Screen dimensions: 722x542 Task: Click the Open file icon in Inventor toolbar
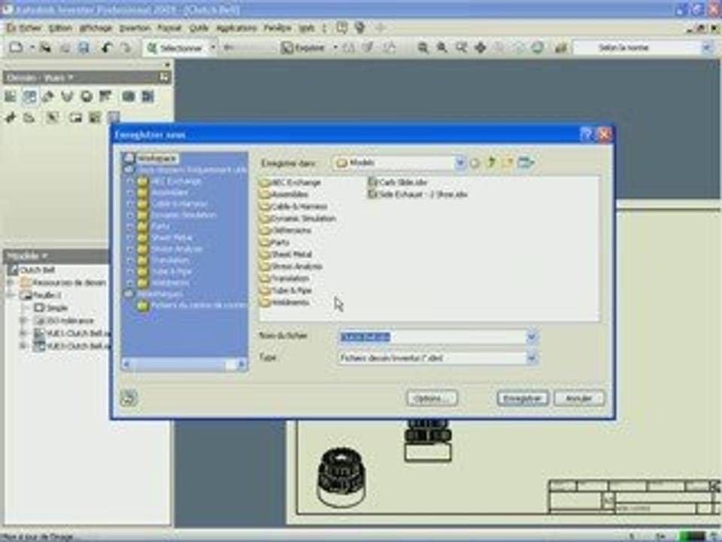[x=44, y=47]
